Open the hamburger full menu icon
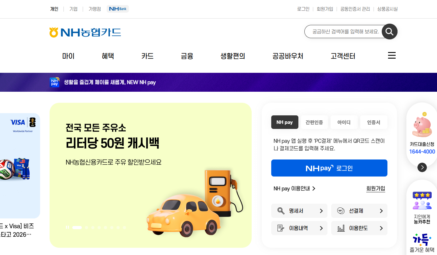Viewport: 437px width, 255px height. [392, 56]
